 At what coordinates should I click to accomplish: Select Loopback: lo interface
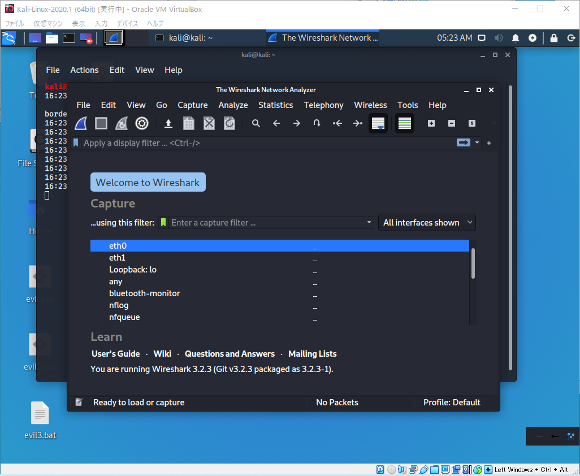coord(280,269)
